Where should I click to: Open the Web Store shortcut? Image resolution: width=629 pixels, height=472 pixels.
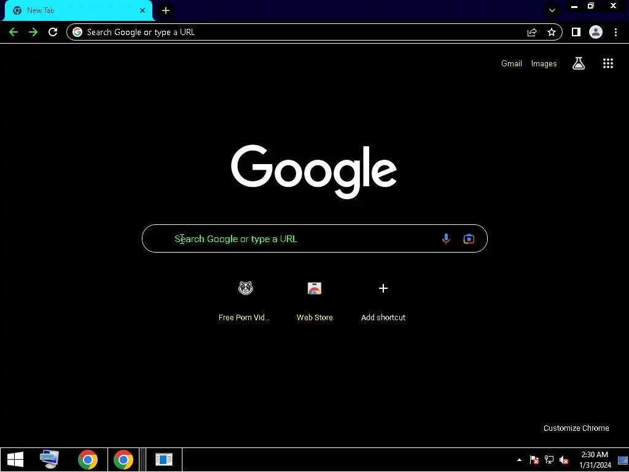point(314,301)
